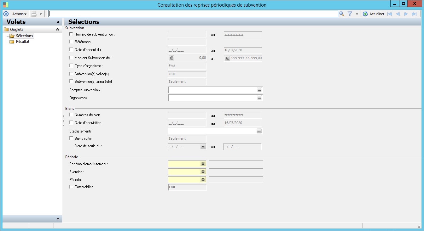
Task: Collapse the Onglets group
Action: click(57, 30)
